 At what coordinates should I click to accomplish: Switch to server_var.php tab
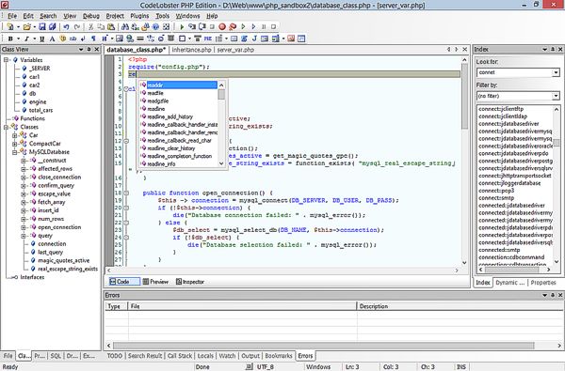pyautogui.click(x=235, y=50)
